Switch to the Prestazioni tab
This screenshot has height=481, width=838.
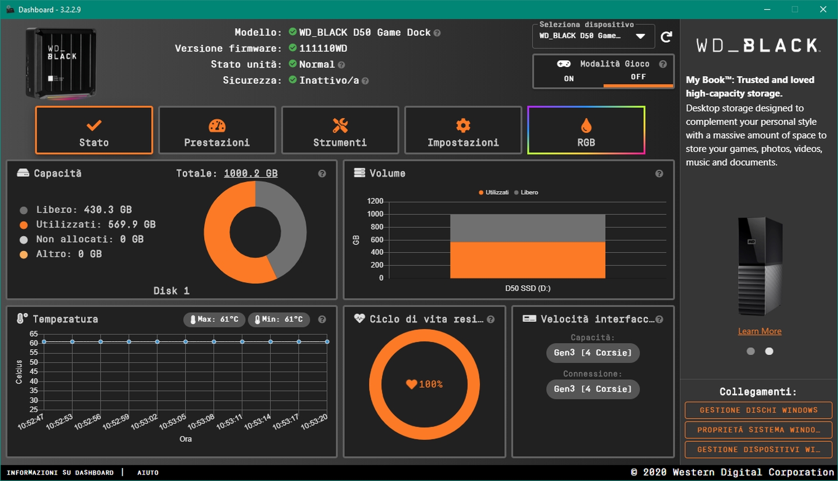click(x=217, y=130)
